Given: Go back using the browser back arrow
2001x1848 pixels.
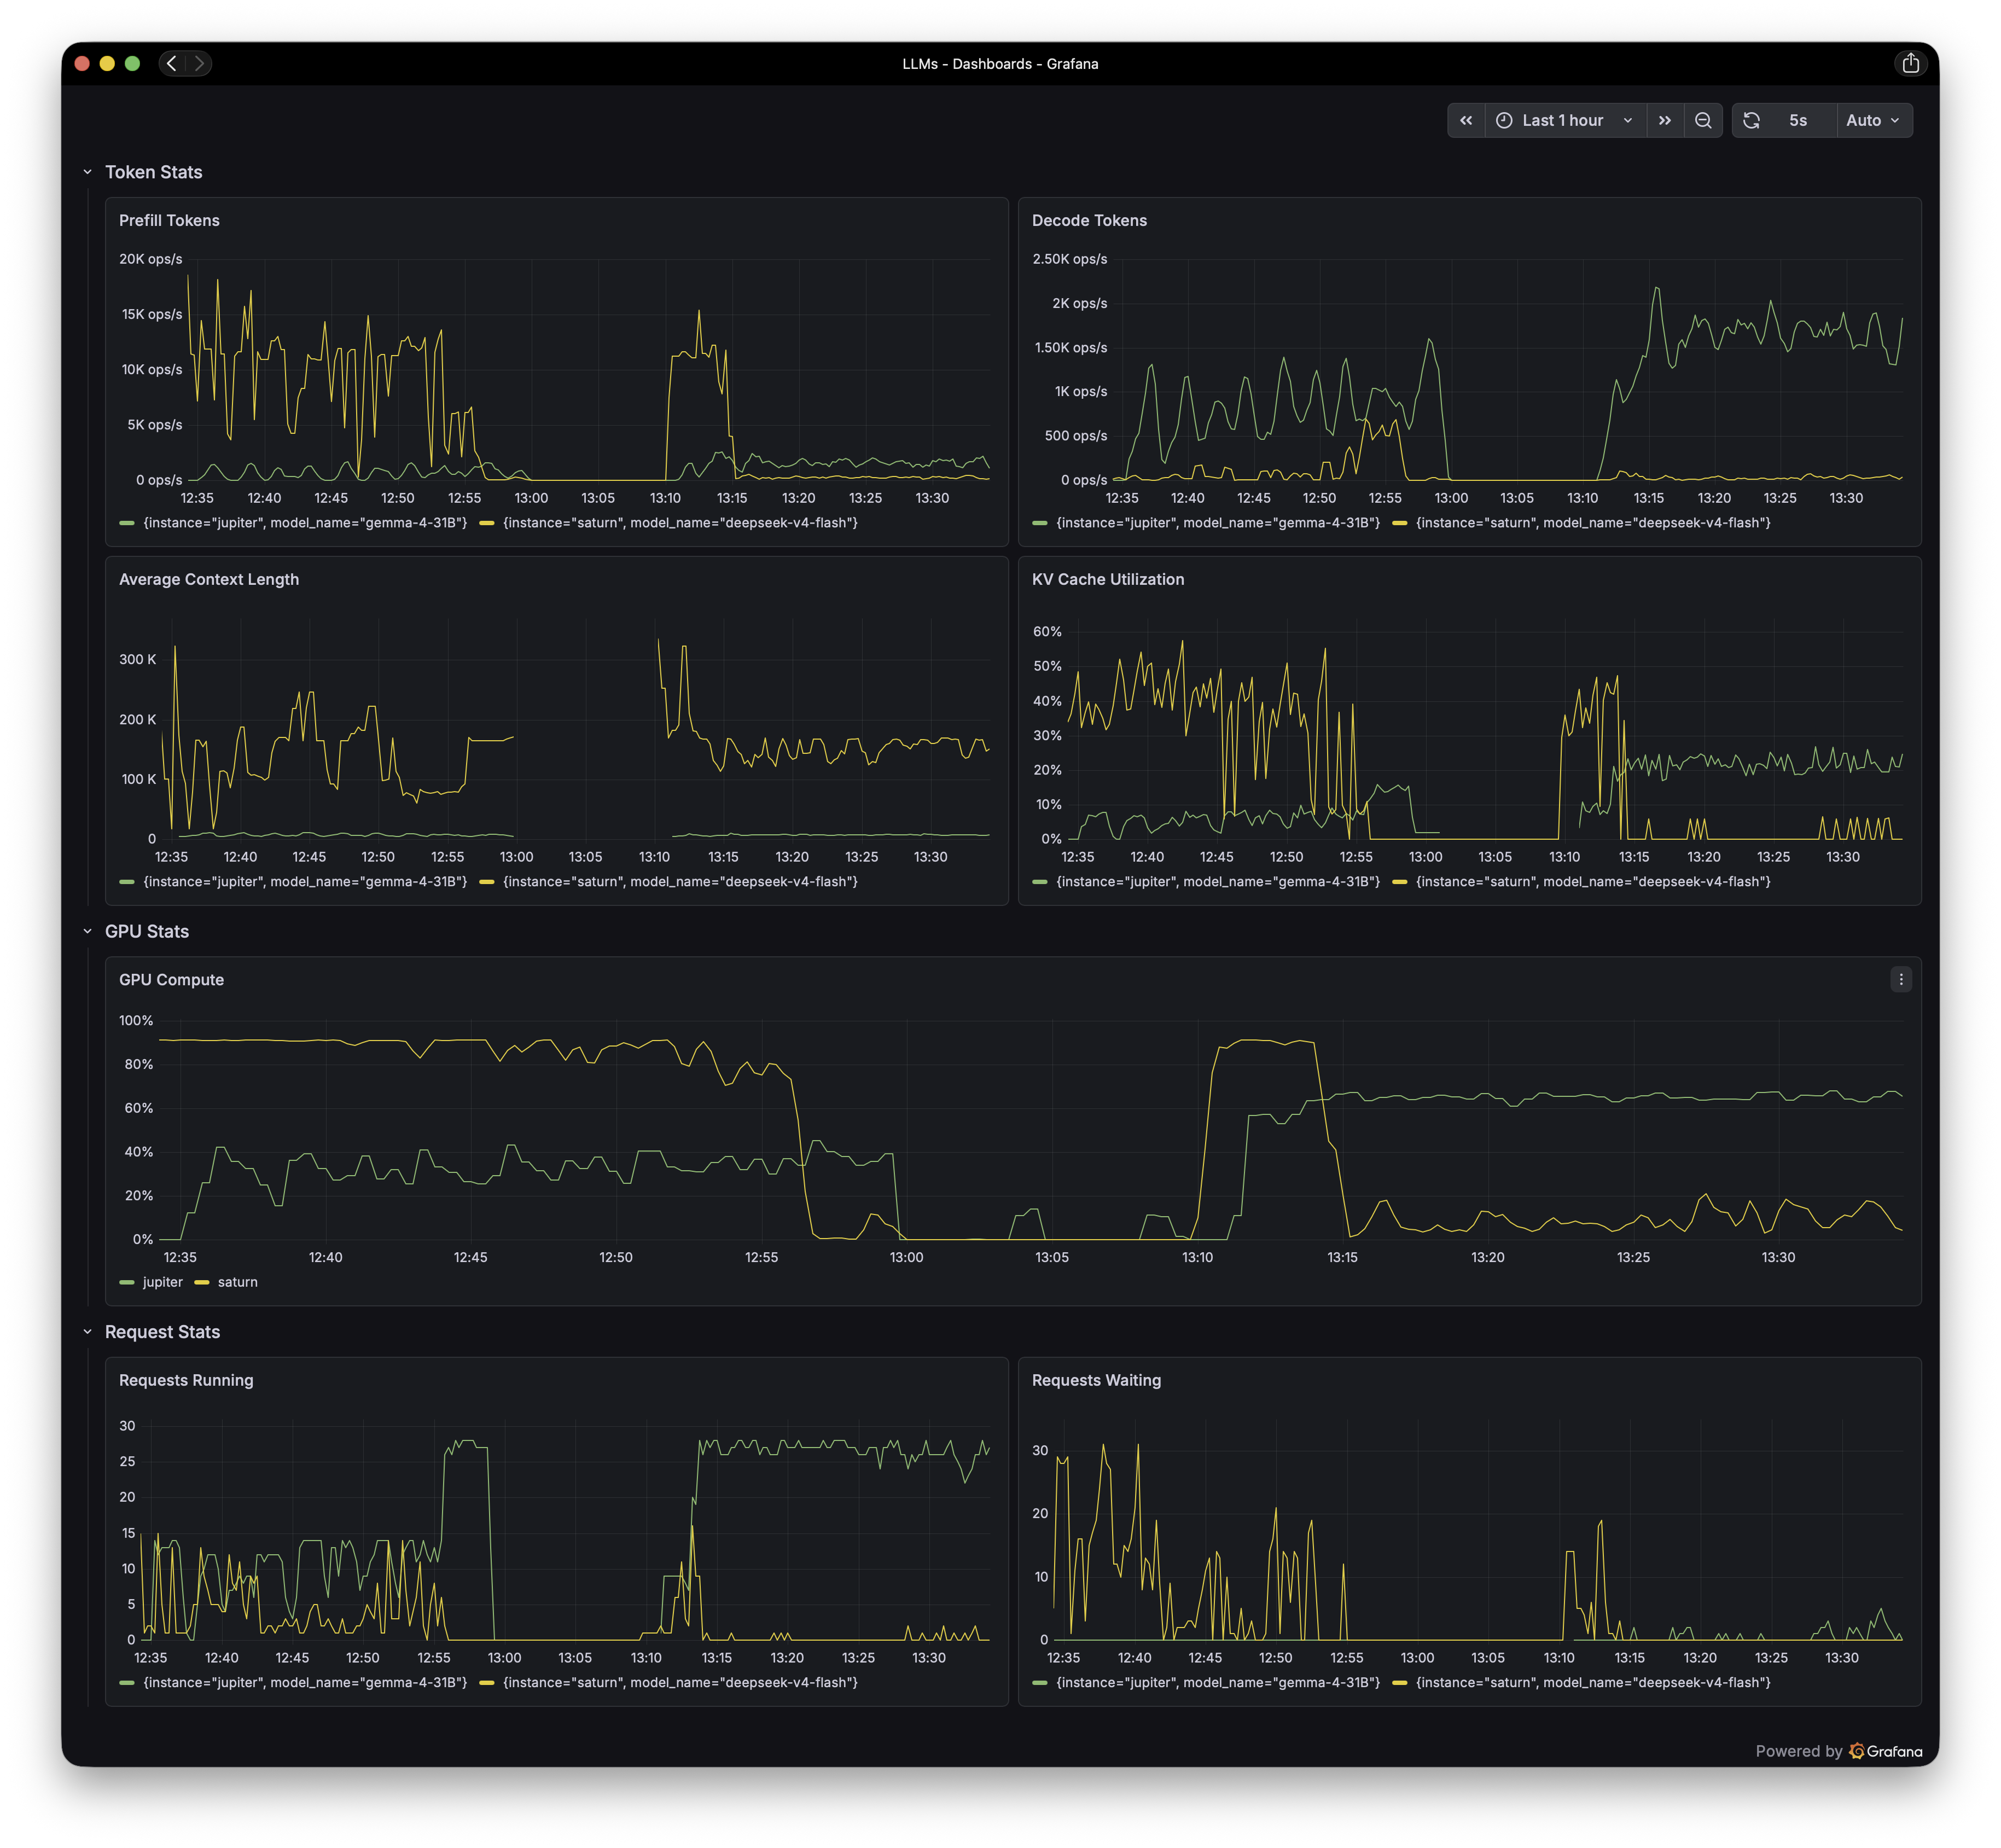Looking at the screenshot, I should [172, 63].
